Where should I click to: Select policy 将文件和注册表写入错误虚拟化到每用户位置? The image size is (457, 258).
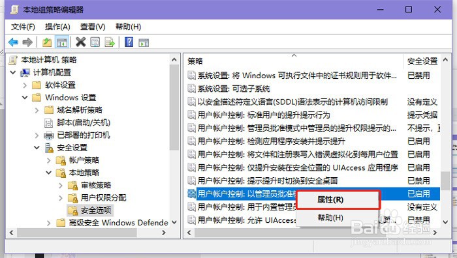tap(298, 154)
